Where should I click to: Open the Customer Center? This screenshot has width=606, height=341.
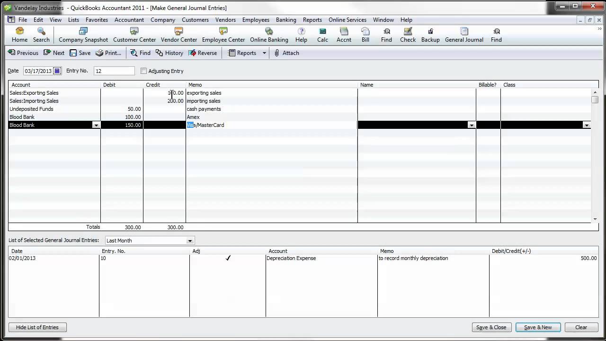pos(134,35)
